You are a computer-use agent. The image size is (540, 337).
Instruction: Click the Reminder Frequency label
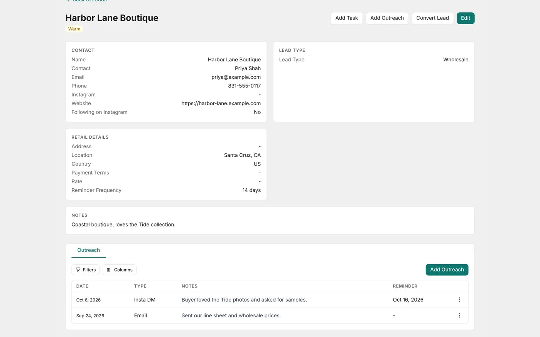coord(96,190)
